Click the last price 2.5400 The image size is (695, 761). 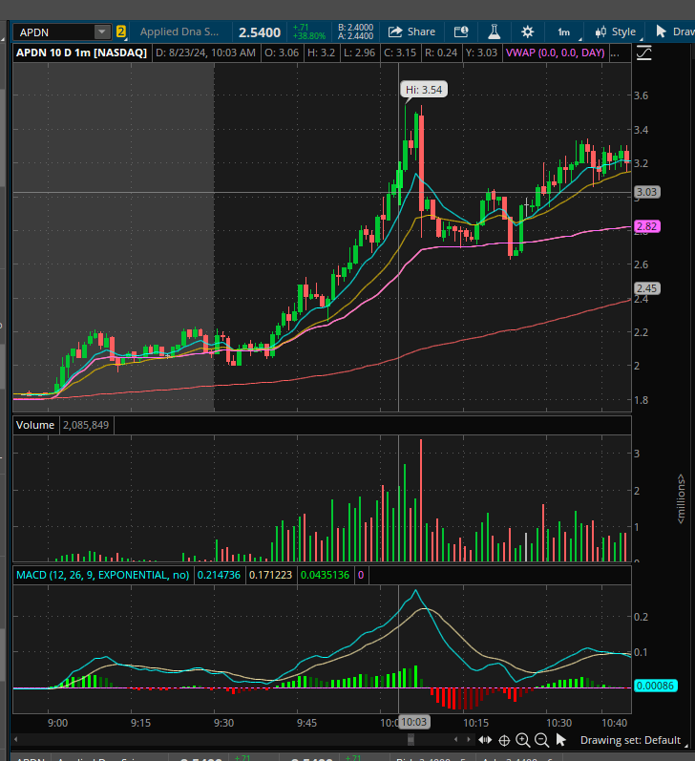260,32
